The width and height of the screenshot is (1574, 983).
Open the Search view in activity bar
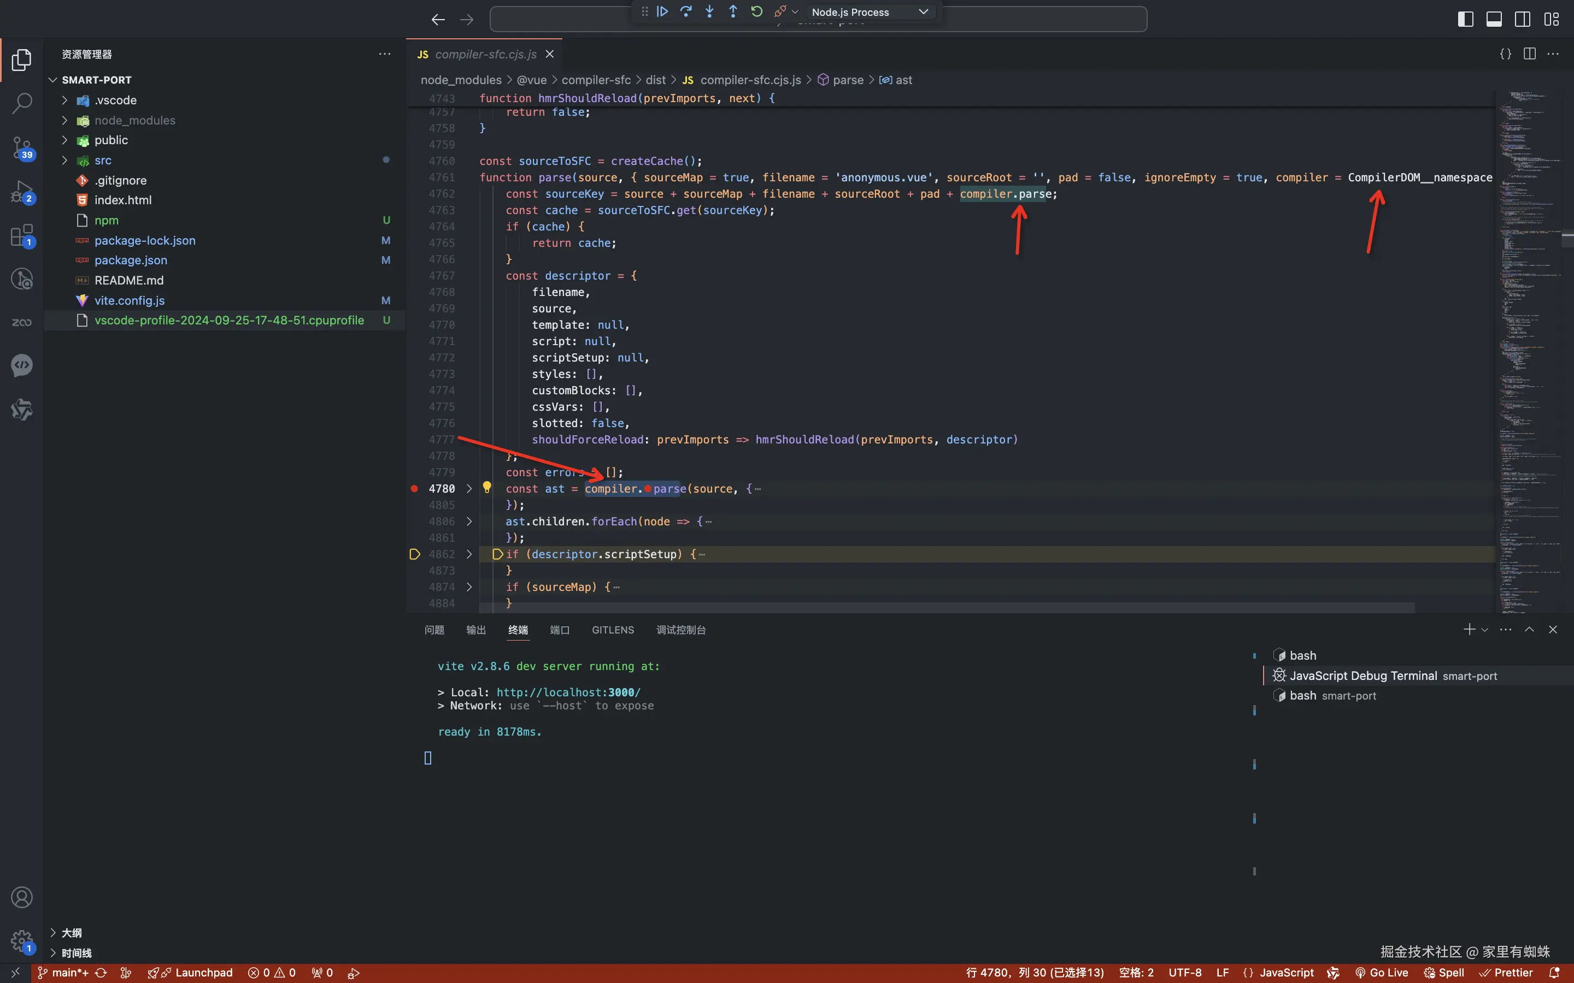pos(21,103)
